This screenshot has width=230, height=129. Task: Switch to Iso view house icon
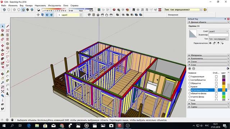pos(89,15)
